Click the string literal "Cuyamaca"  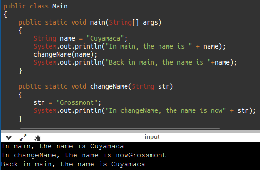105,38
